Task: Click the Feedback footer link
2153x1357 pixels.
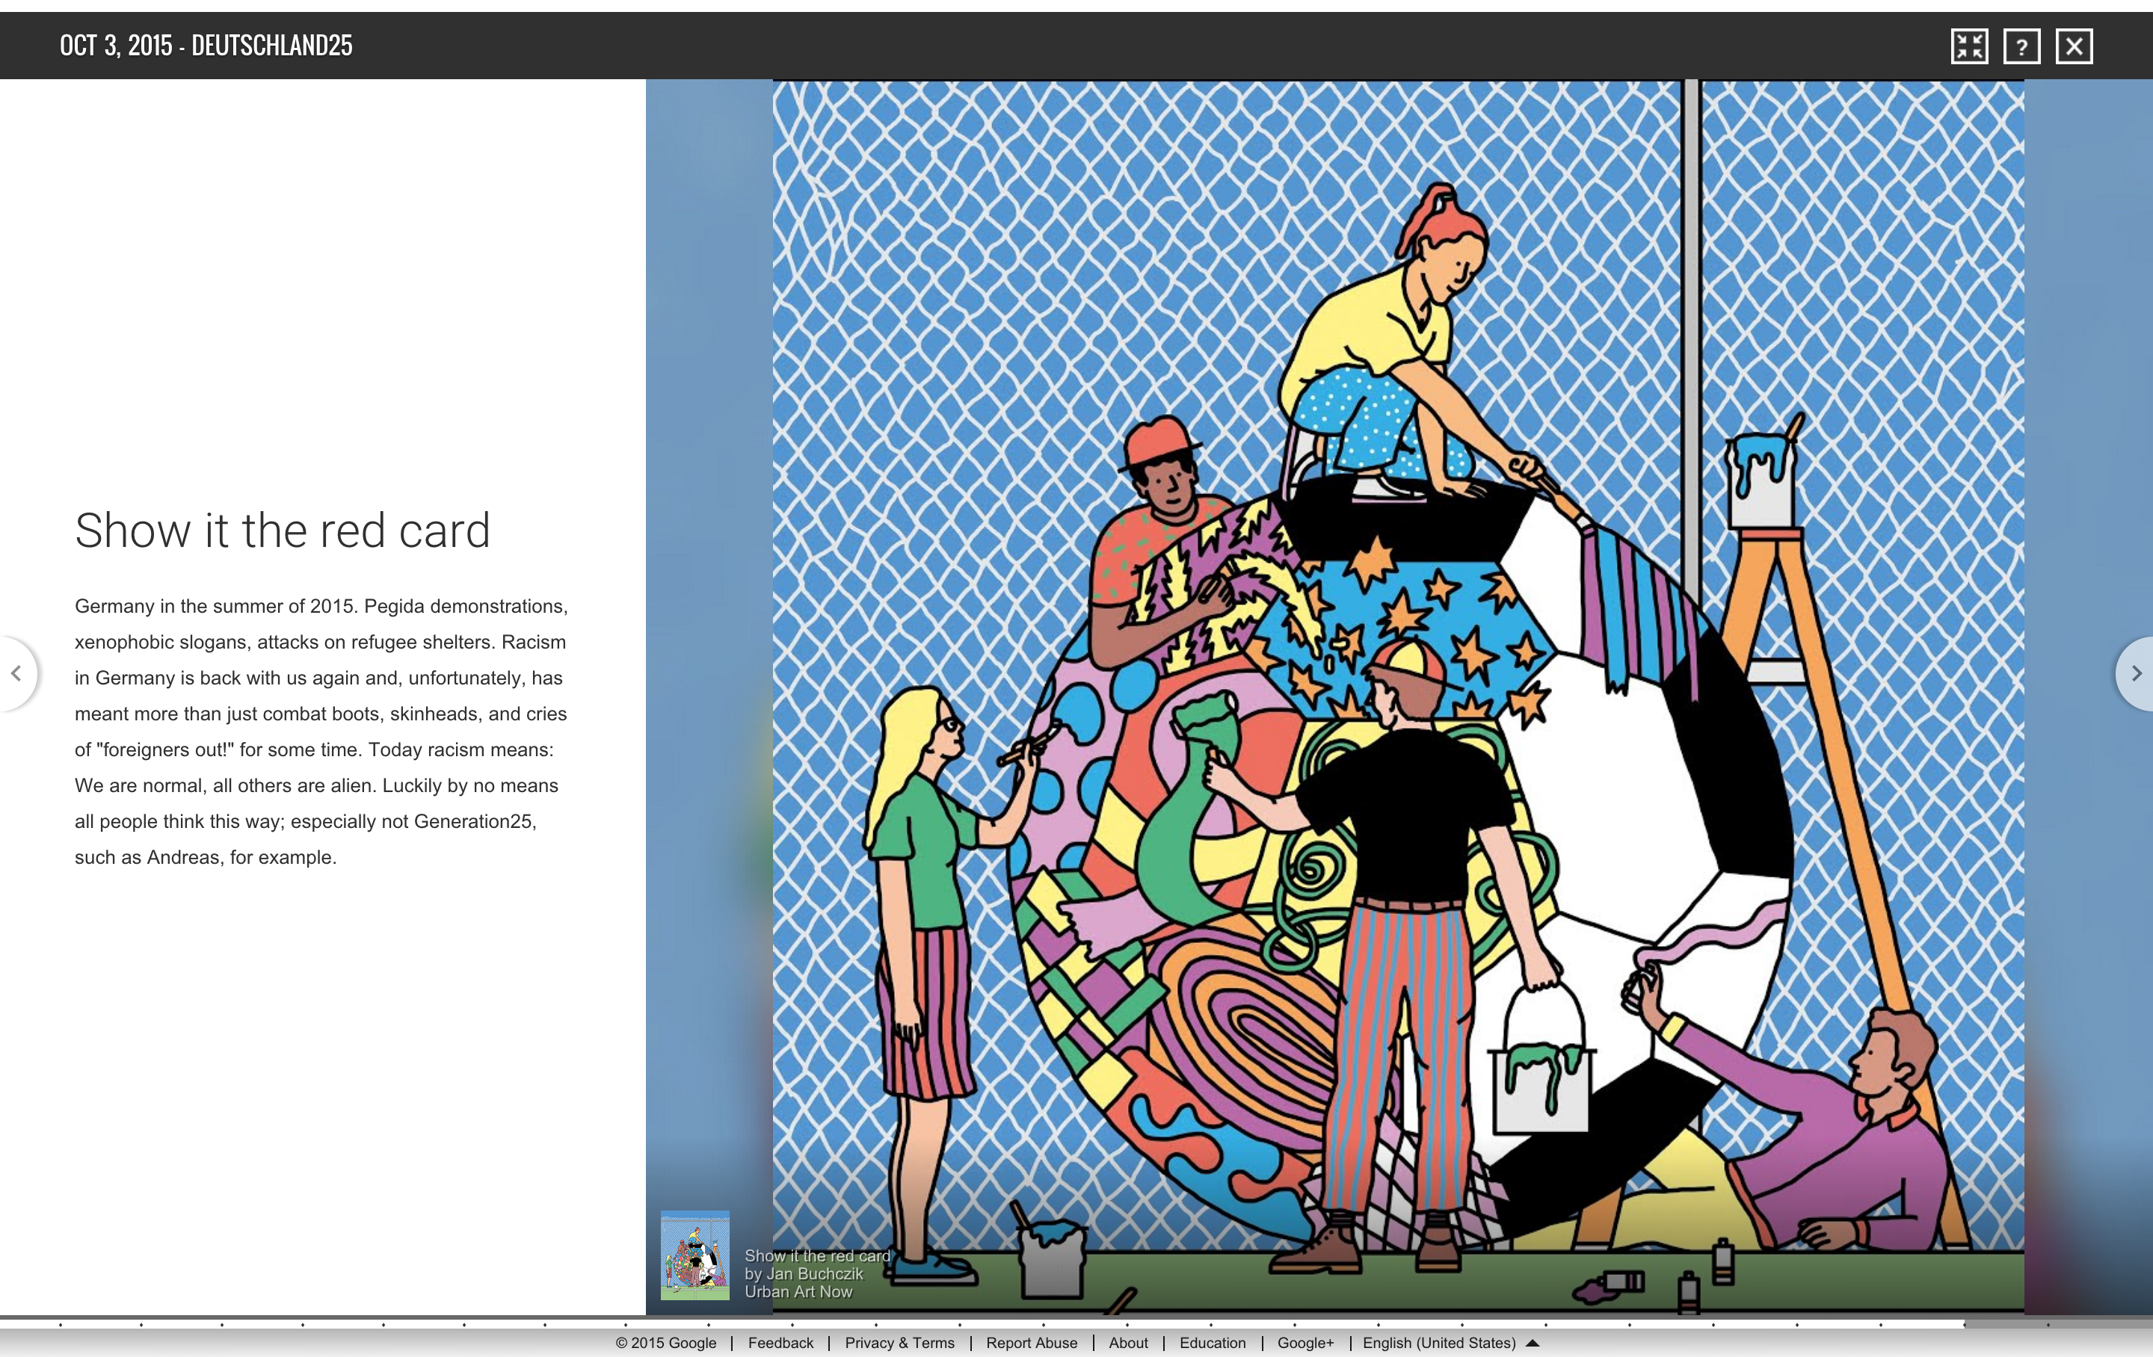Action: (780, 1343)
